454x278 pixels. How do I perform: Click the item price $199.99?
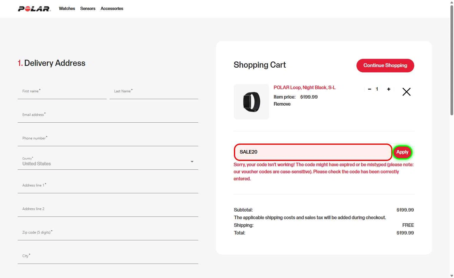click(309, 97)
